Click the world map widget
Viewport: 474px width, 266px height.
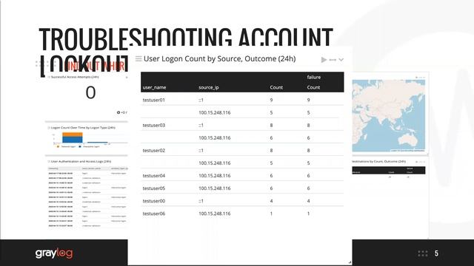388,115
